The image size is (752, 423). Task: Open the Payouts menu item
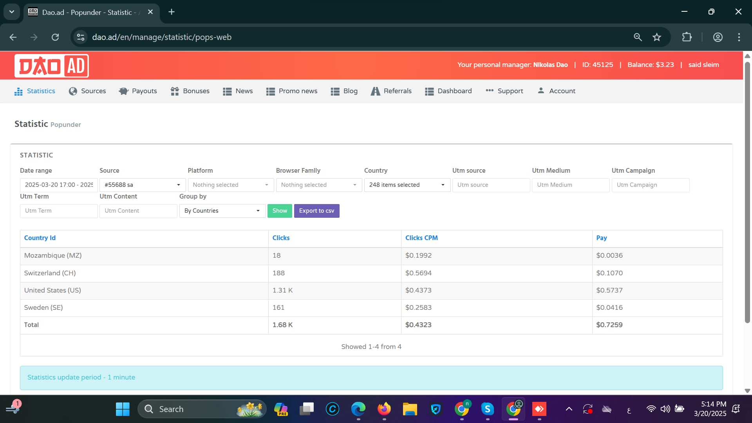138,91
